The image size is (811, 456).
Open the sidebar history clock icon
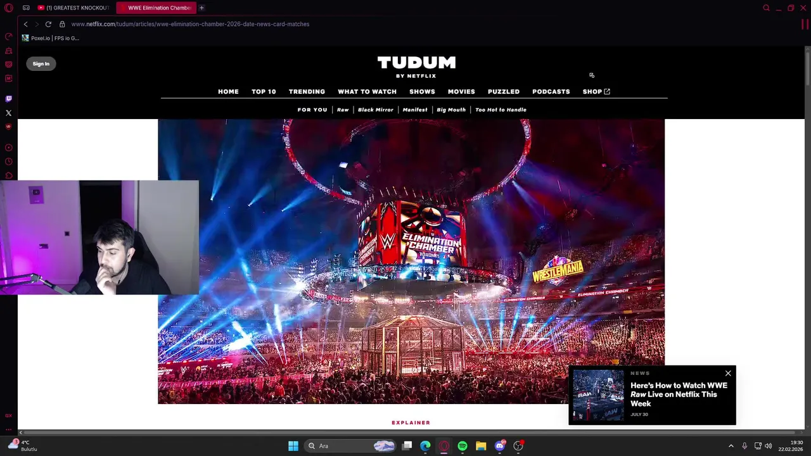(8, 161)
